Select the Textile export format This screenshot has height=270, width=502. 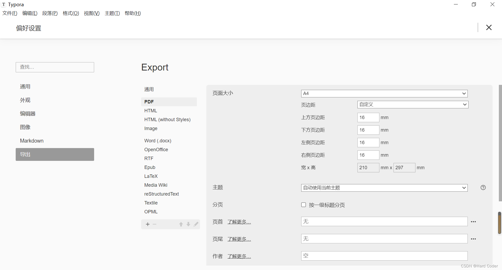[x=169, y=203]
